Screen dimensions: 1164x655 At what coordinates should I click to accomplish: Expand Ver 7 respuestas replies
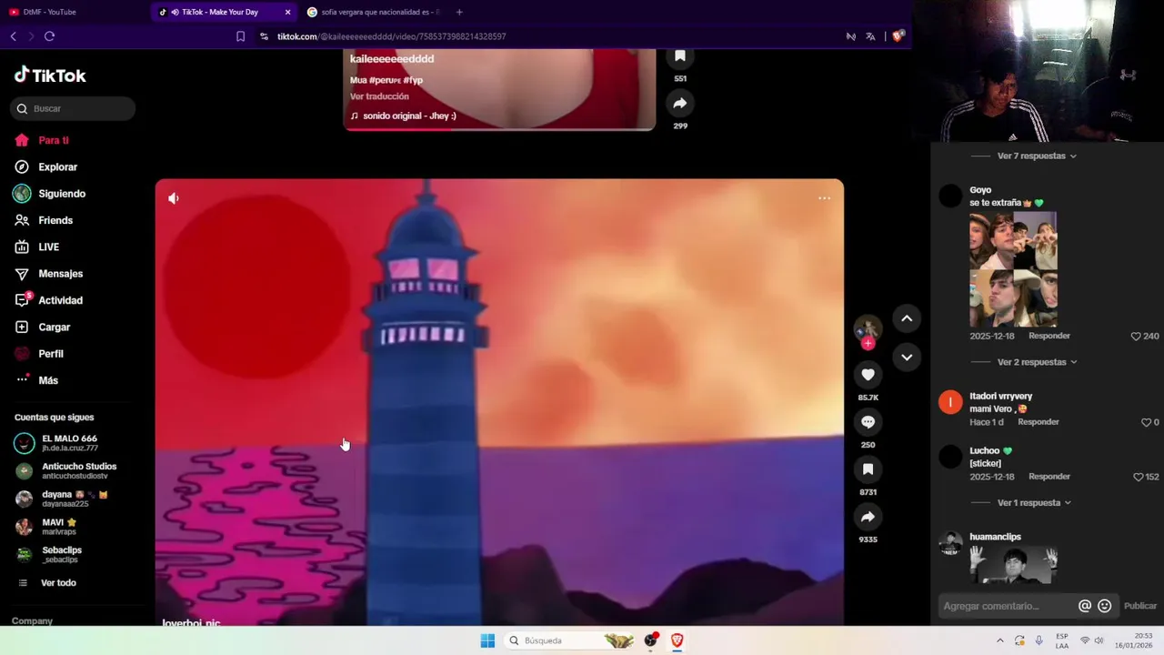point(1037,156)
